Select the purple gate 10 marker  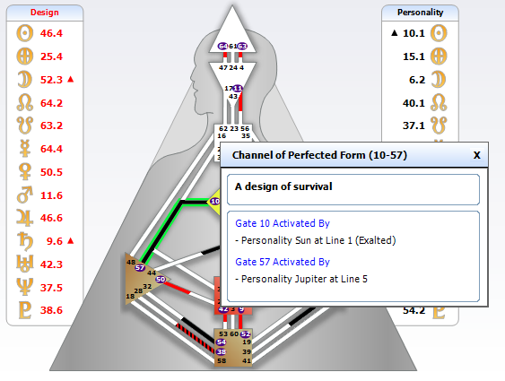(214, 201)
